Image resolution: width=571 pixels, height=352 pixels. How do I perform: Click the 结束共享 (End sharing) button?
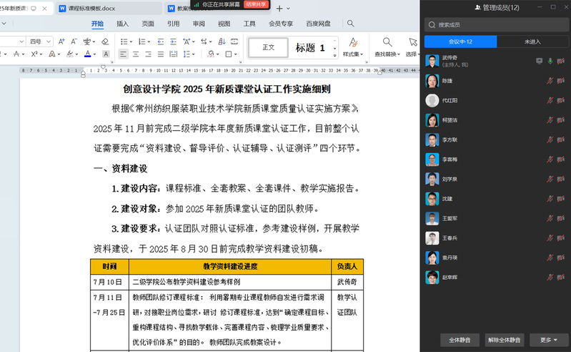point(255,4)
